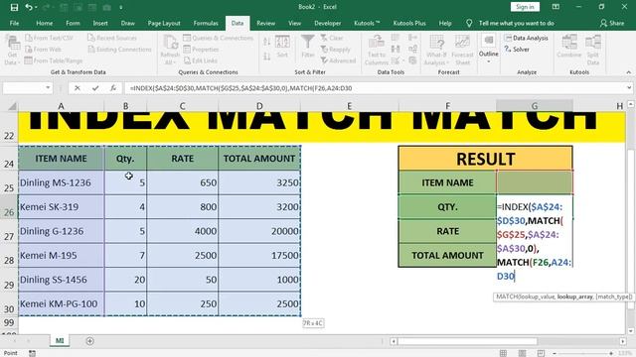Click Sort Z to A icon
636x357 pixels.
266,57
